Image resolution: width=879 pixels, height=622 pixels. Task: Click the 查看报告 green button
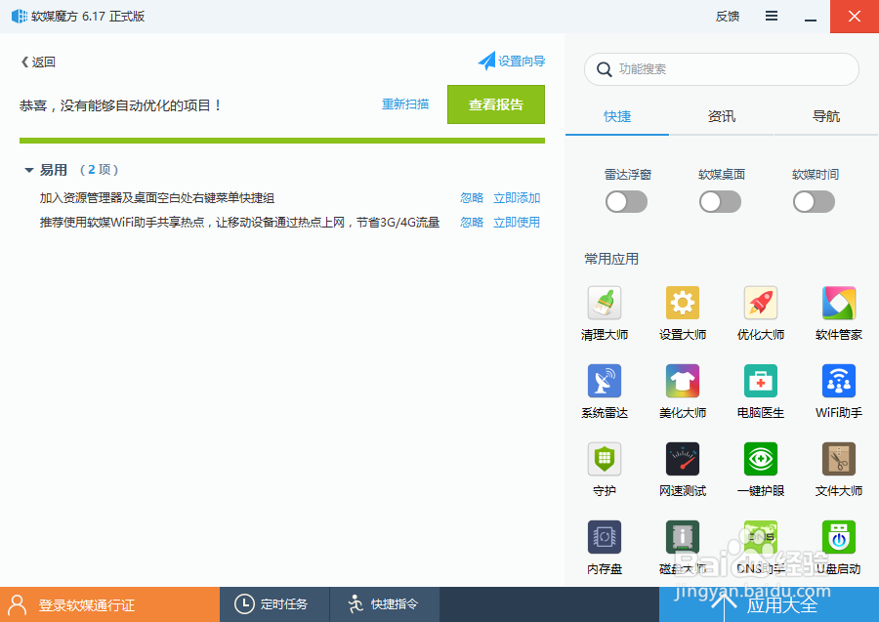click(x=496, y=104)
